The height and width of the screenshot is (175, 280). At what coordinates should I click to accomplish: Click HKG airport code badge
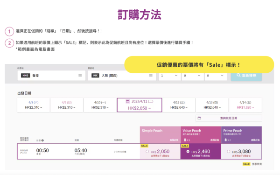[25, 76]
